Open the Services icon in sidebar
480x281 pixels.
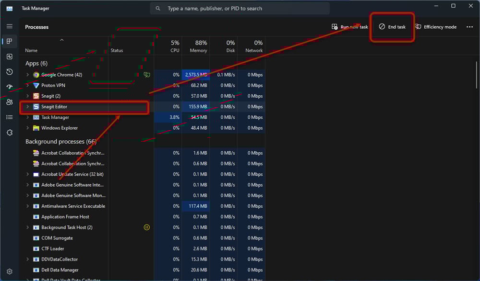[10, 133]
